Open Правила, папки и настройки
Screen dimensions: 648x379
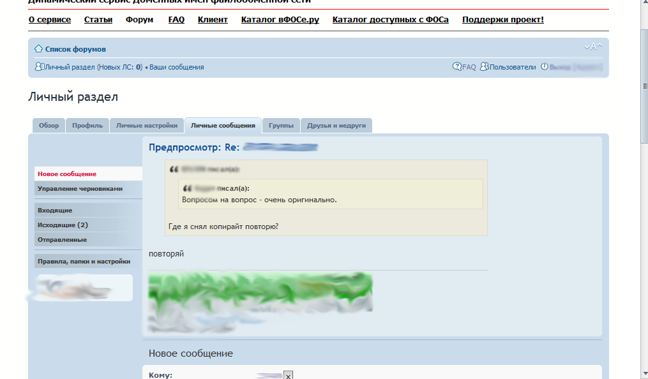tap(84, 261)
